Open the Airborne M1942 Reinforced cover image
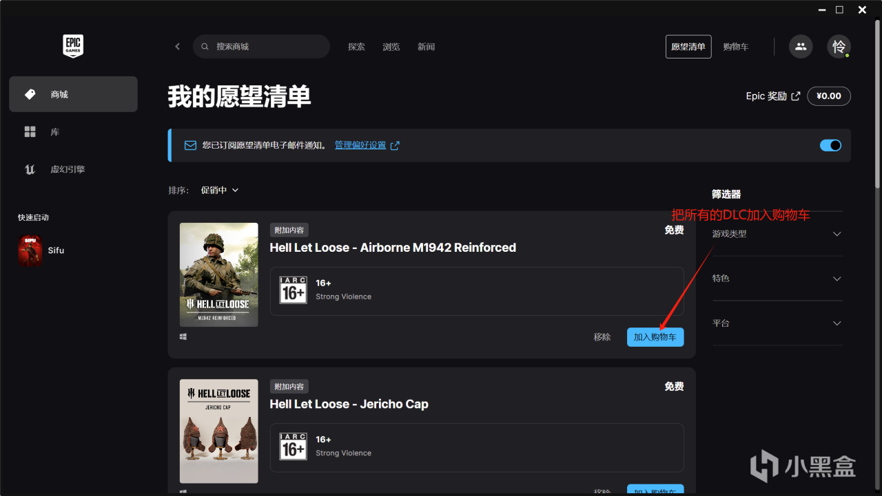This screenshot has width=882, height=496. coord(219,274)
